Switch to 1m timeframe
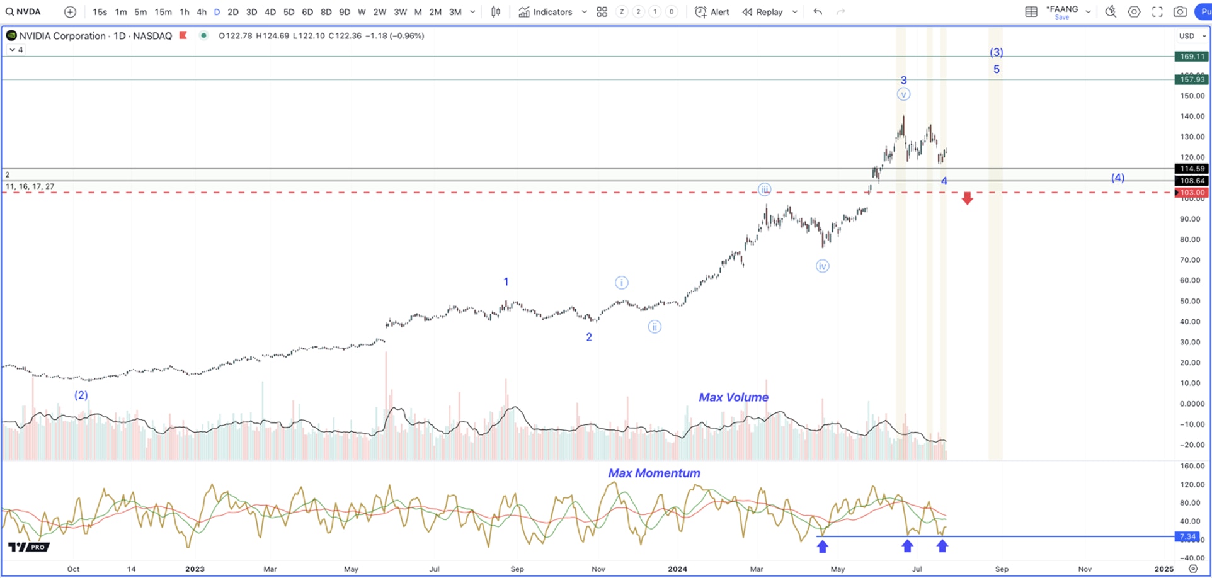Screen dimensions: 1212x578 coord(121,12)
